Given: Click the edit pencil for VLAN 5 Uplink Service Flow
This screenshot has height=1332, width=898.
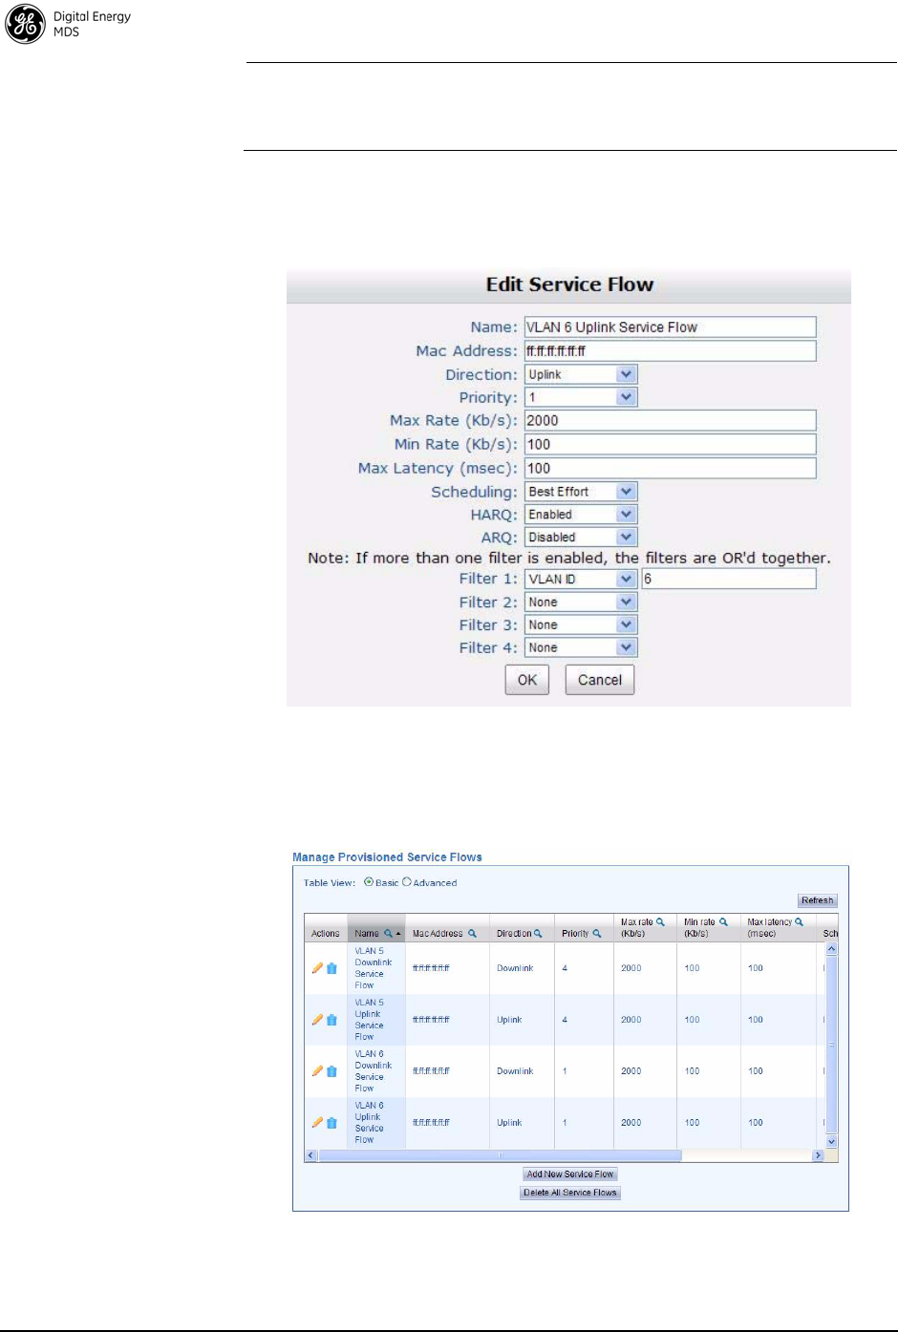Looking at the screenshot, I should [x=317, y=1019].
